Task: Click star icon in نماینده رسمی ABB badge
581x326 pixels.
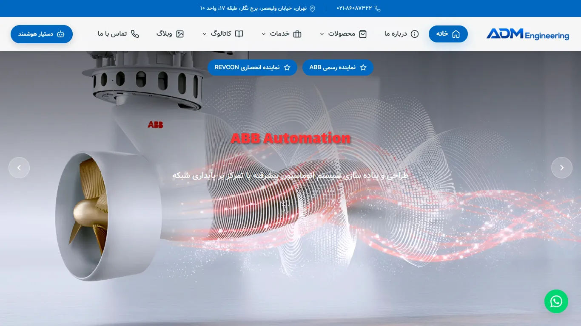Action: pos(363,67)
